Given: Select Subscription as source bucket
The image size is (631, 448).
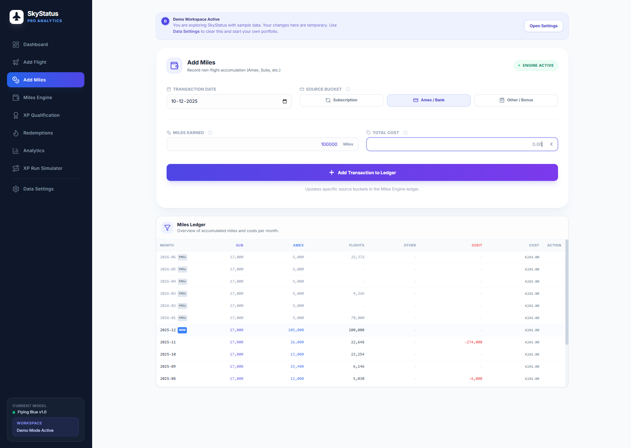Looking at the screenshot, I should point(341,100).
